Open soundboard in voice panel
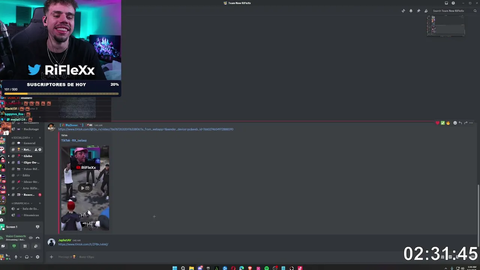This screenshot has width=480, height=270. click(36, 246)
